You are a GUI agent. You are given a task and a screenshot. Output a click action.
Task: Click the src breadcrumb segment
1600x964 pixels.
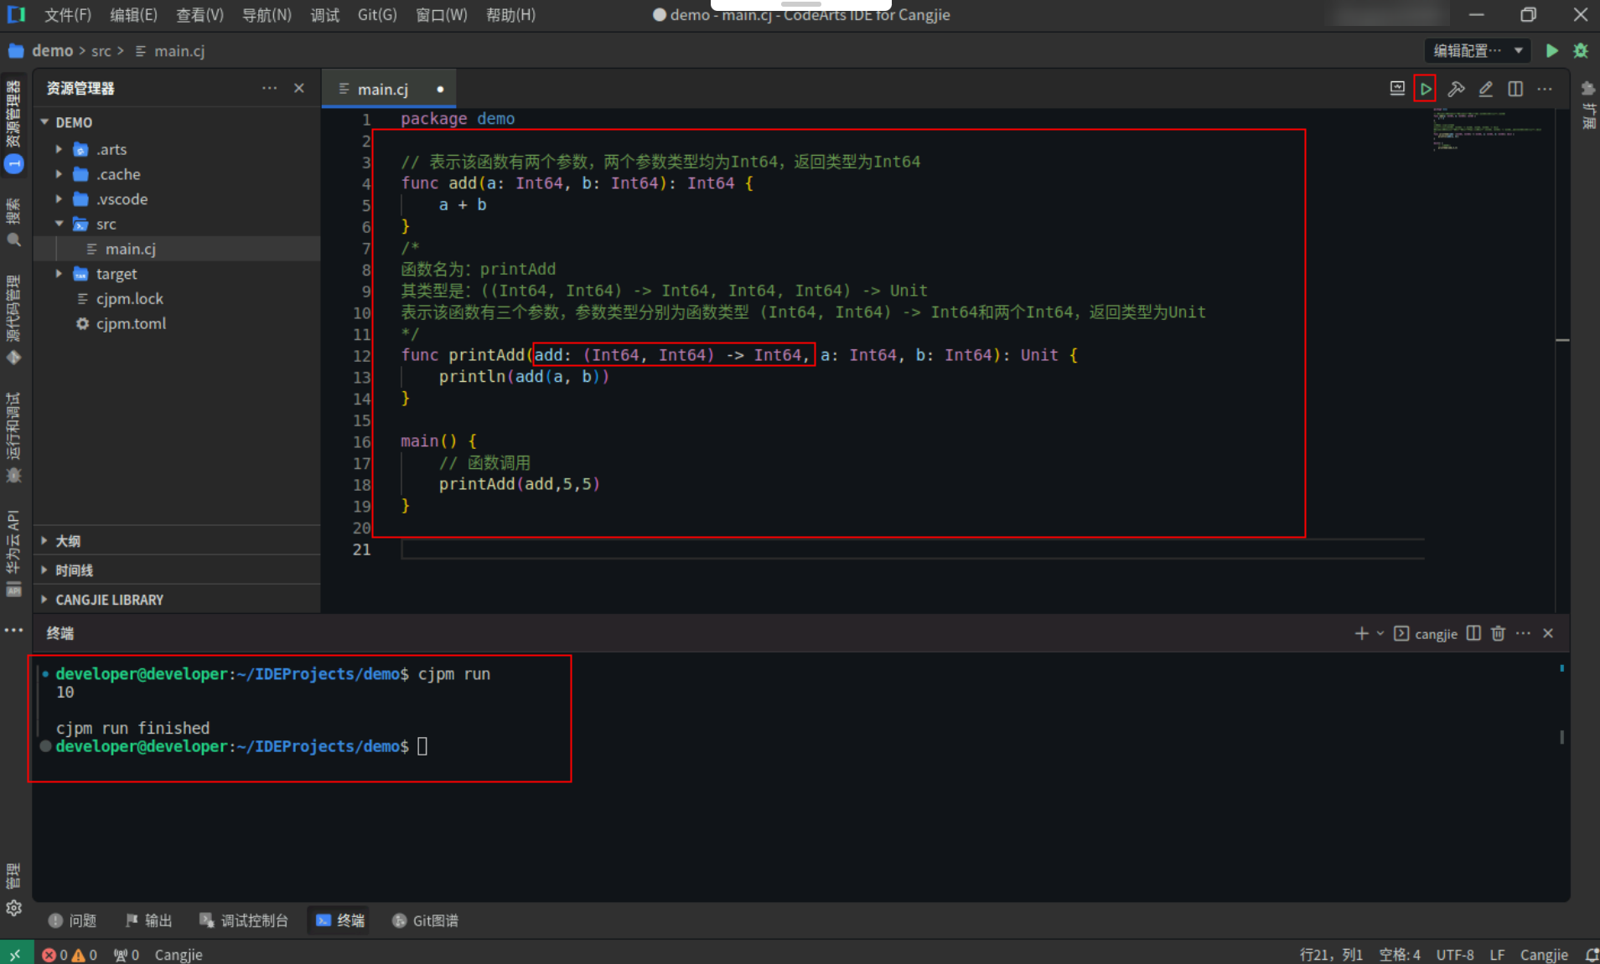pos(101,51)
